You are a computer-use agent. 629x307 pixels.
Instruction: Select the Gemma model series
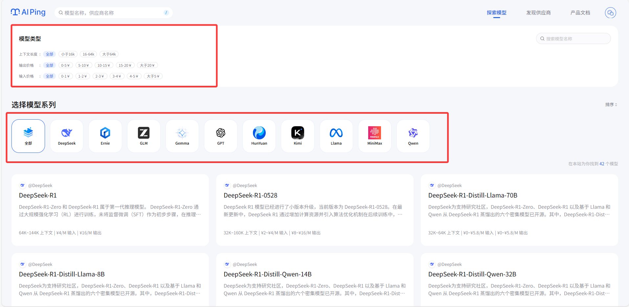tap(182, 136)
